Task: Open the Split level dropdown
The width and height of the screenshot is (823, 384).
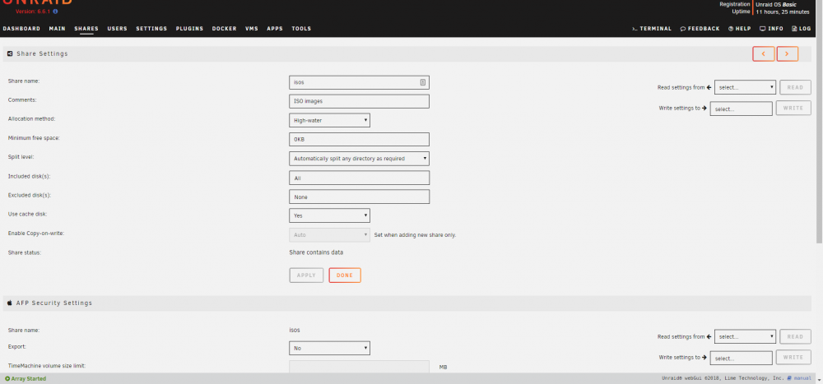Action: point(359,159)
